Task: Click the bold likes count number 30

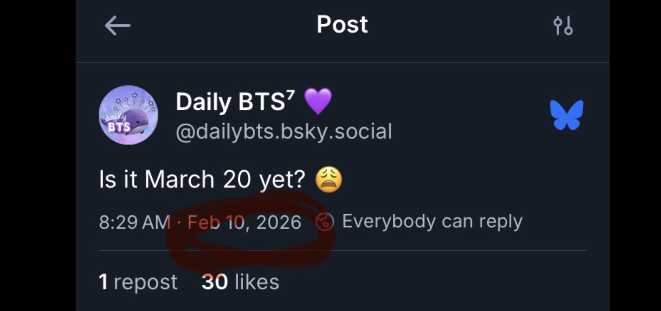Action: click(214, 282)
